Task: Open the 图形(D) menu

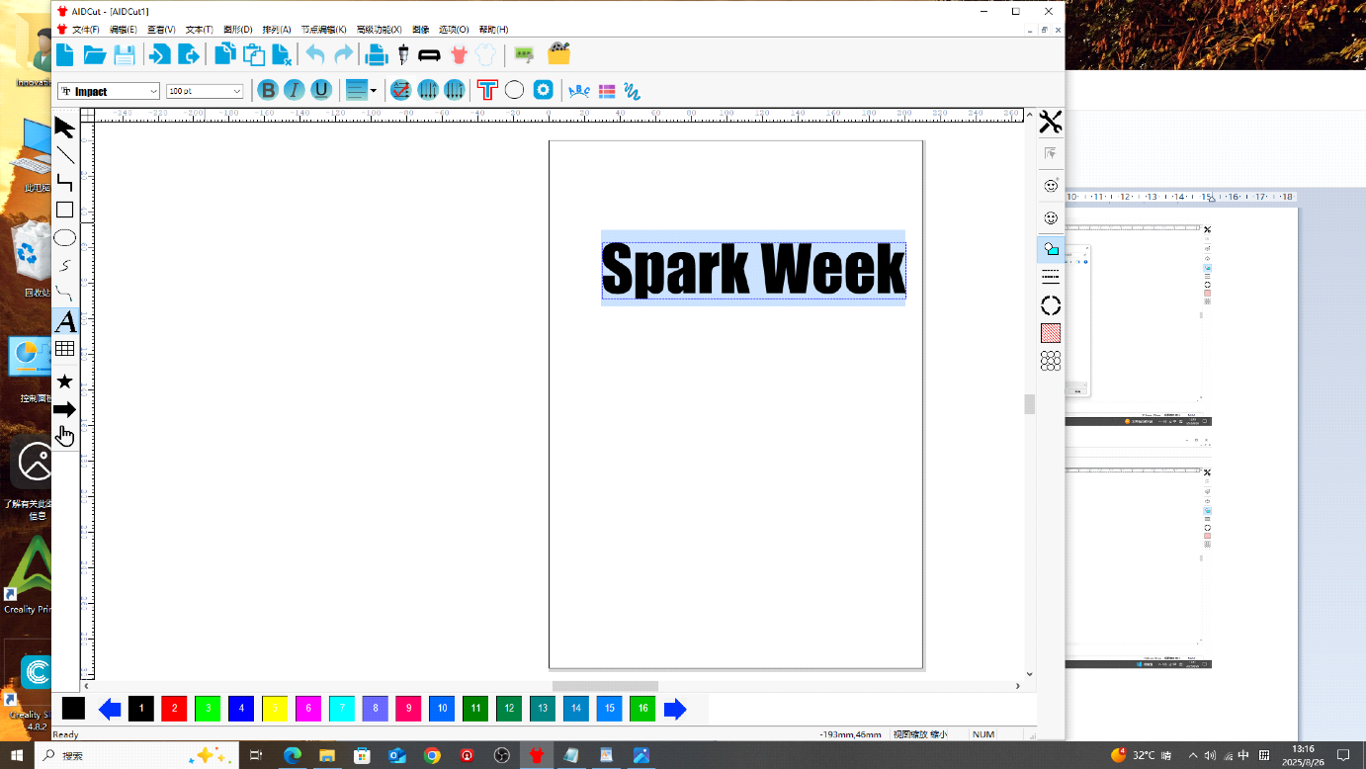Action: (238, 30)
